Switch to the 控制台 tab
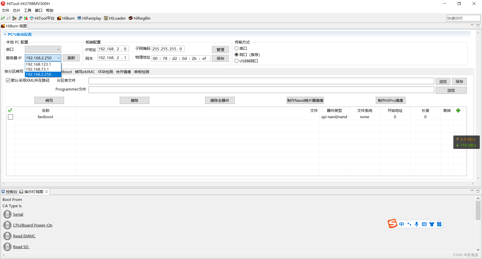Screen dimensions: 482x259 (x=9, y=192)
